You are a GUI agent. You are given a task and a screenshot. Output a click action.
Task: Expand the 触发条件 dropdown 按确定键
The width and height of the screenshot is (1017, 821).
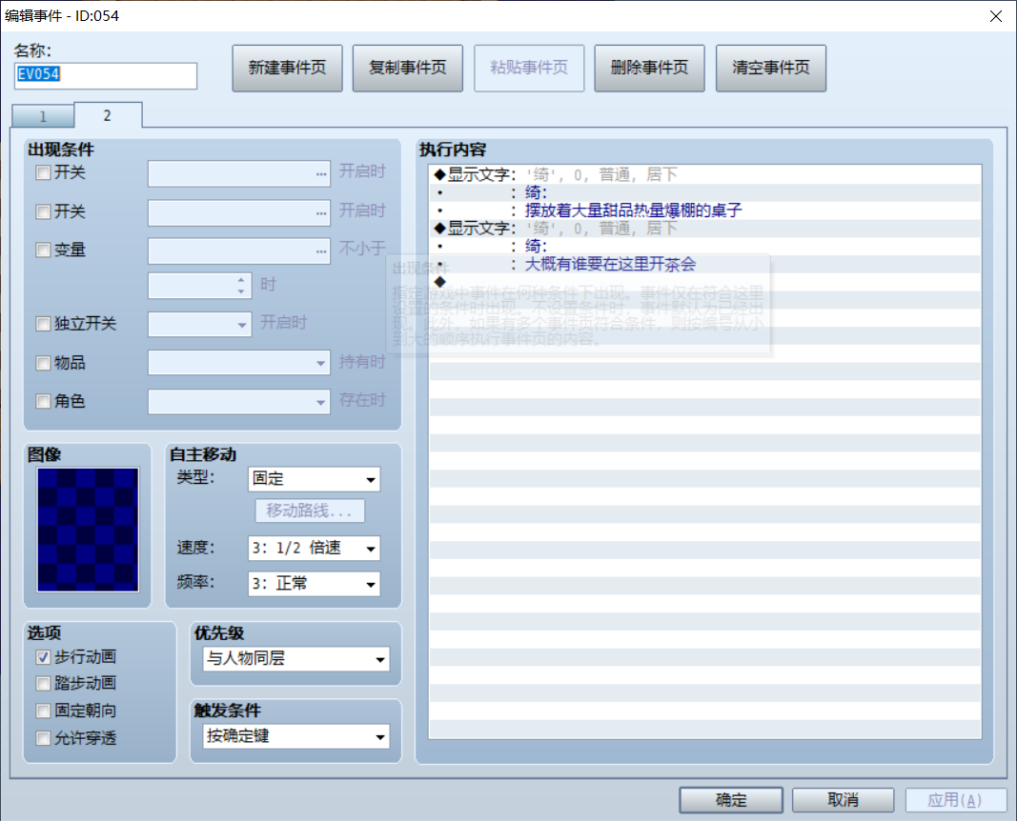[295, 736]
